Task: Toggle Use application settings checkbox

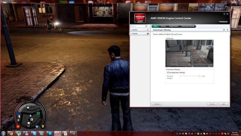Action: pos(168,73)
